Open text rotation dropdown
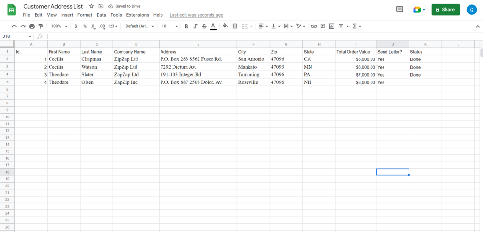 click(300, 26)
